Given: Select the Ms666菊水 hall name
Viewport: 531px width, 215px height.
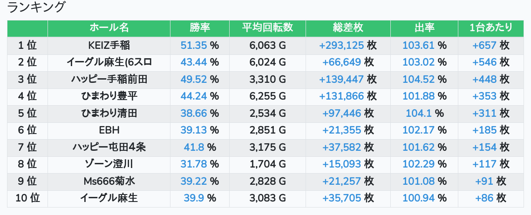Looking at the screenshot, I should (109, 181).
